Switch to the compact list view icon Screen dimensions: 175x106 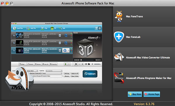coord(100,28)
